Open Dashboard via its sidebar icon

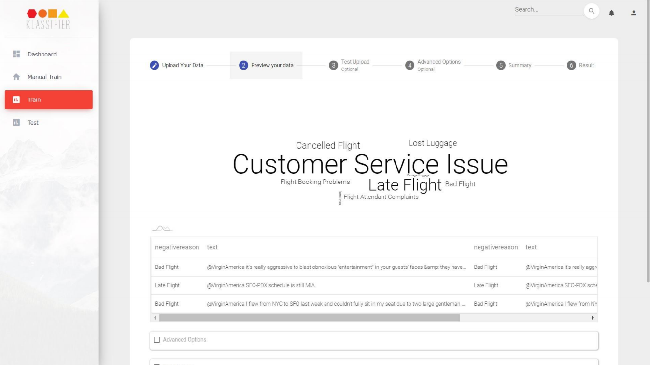pos(16,54)
